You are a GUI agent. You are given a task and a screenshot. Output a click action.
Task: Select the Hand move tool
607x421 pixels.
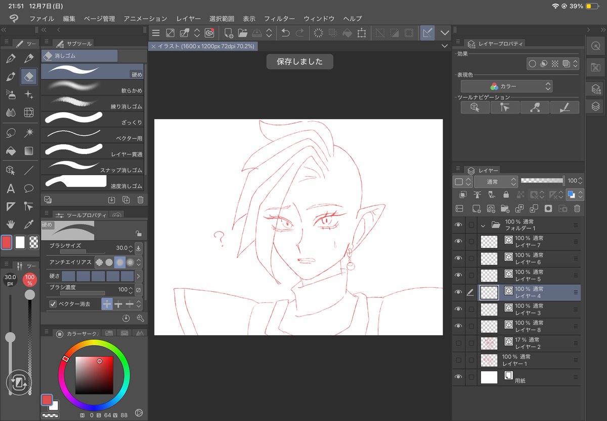point(11,223)
